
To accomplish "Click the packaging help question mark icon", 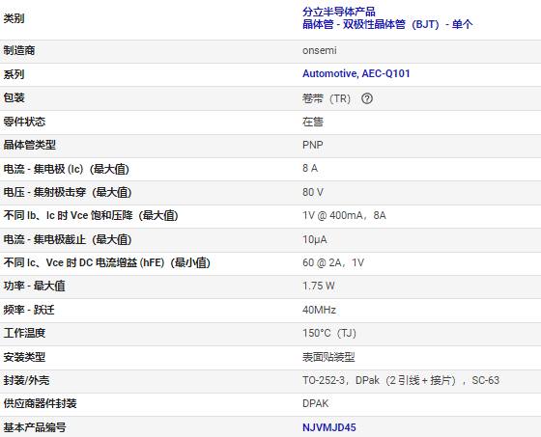I will (367, 98).
